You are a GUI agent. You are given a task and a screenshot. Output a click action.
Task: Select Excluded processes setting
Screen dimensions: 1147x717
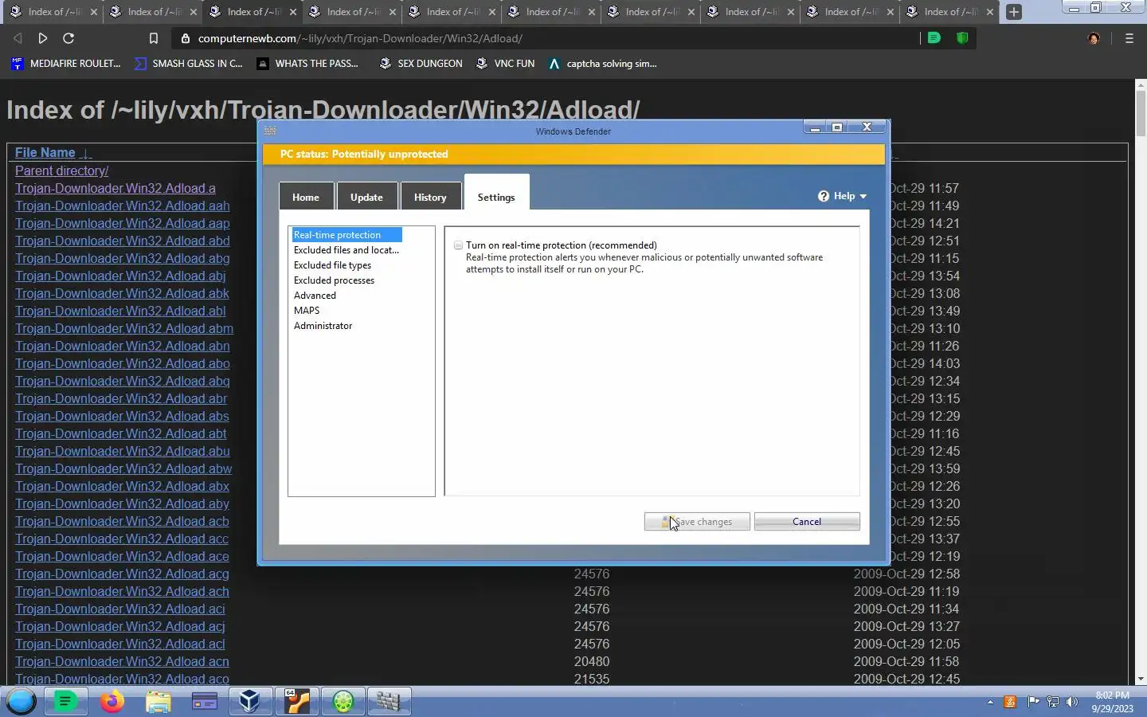[x=334, y=280]
